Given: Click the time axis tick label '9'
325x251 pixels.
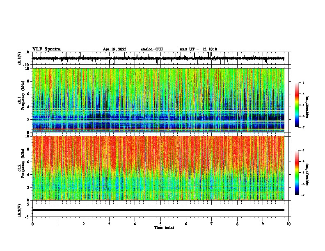Looking at the screenshot, I should coord(263,224).
